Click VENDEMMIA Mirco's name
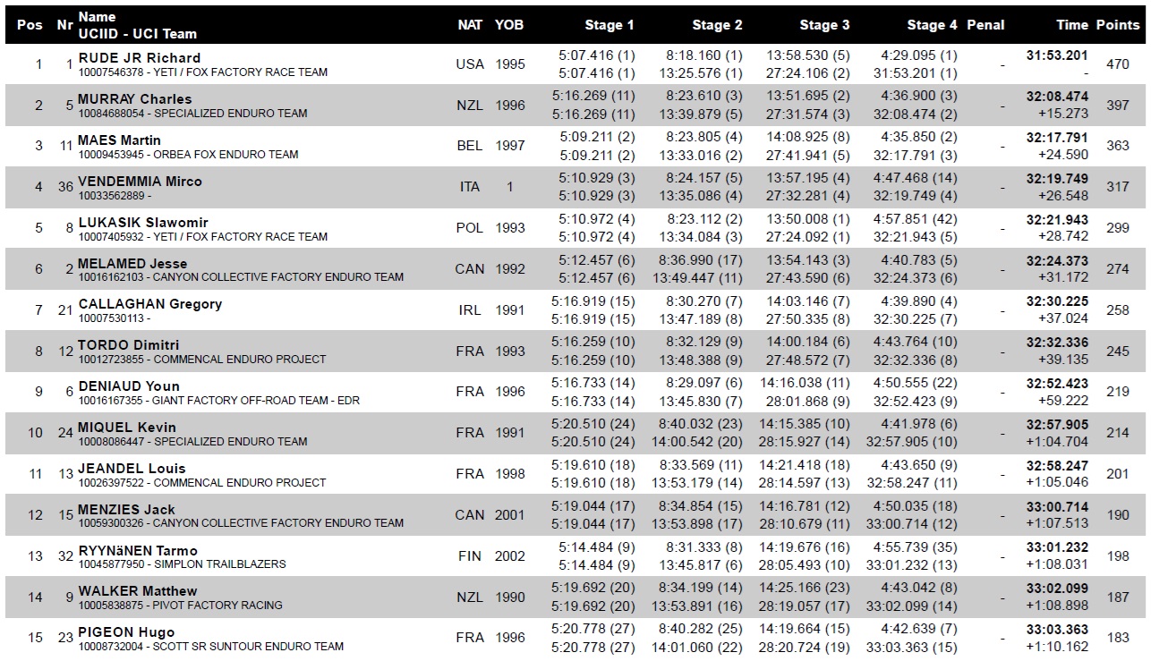 [141, 182]
